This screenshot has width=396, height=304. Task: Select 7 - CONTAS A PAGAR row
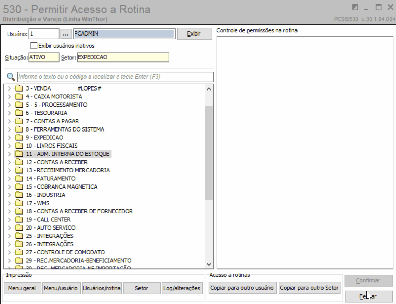(52, 121)
